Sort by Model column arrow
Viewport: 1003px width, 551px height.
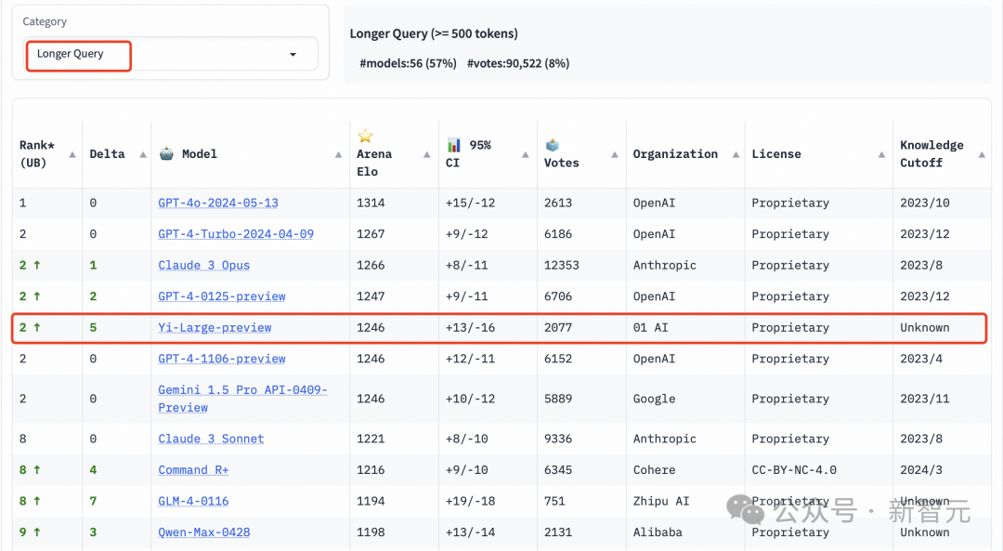click(338, 155)
